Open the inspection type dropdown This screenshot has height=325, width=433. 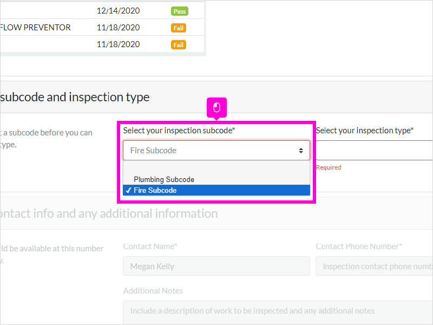point(374,151)
